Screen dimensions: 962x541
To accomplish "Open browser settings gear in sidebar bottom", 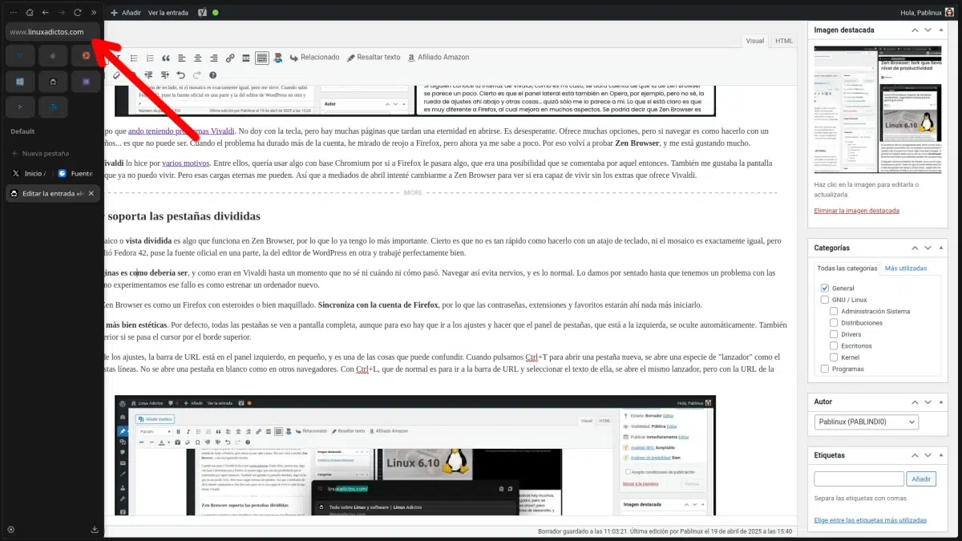I will tap(10, 529).
